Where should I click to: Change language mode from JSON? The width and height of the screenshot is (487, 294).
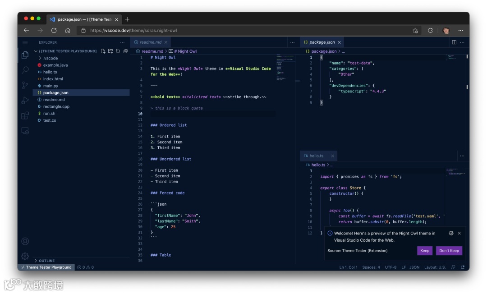(x=414, y=267)
